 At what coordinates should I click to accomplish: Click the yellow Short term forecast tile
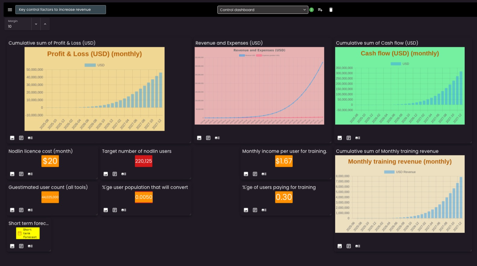(28, 233)
